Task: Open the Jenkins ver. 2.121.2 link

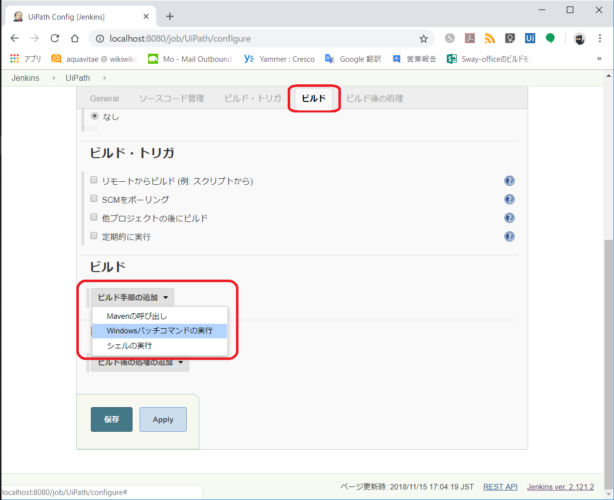Action: [560, 486]
